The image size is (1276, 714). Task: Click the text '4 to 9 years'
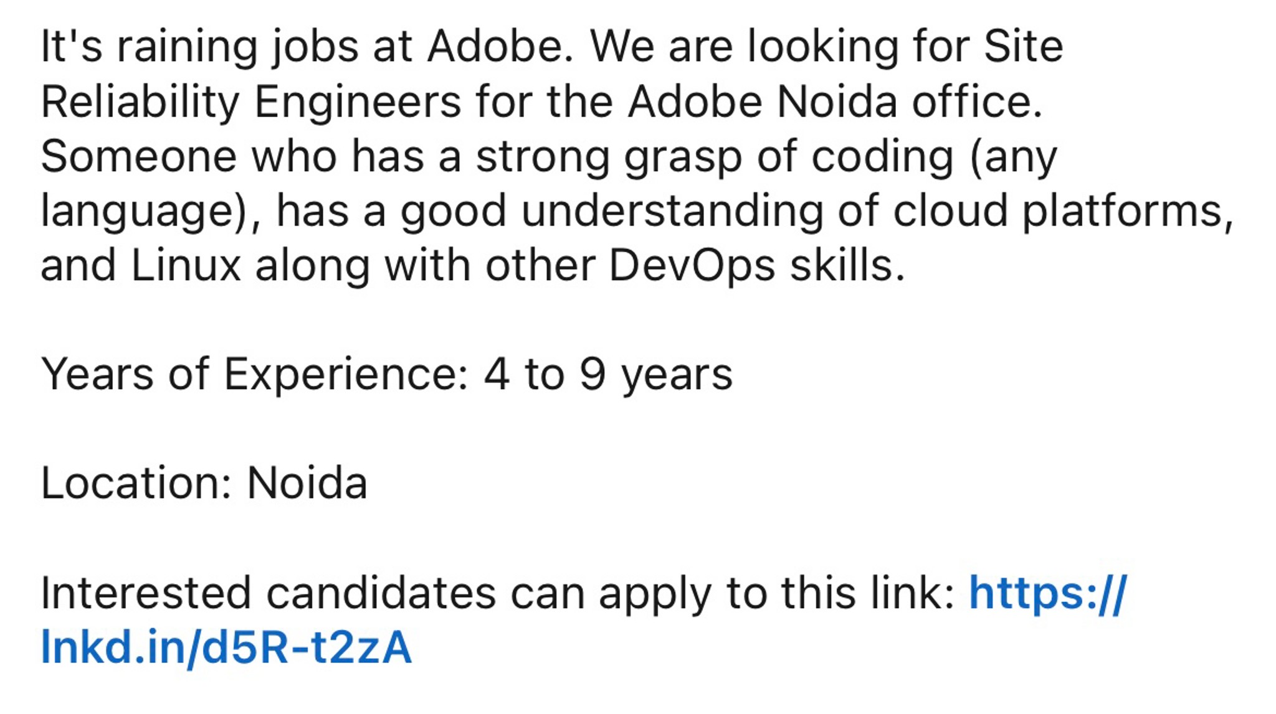coord(608,375)
